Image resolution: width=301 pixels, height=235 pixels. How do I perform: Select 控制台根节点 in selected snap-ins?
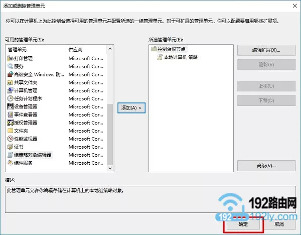(x=172, y=49)
